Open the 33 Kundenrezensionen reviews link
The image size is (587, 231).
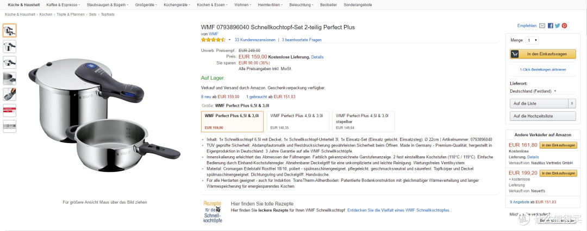tap(254, 40)
